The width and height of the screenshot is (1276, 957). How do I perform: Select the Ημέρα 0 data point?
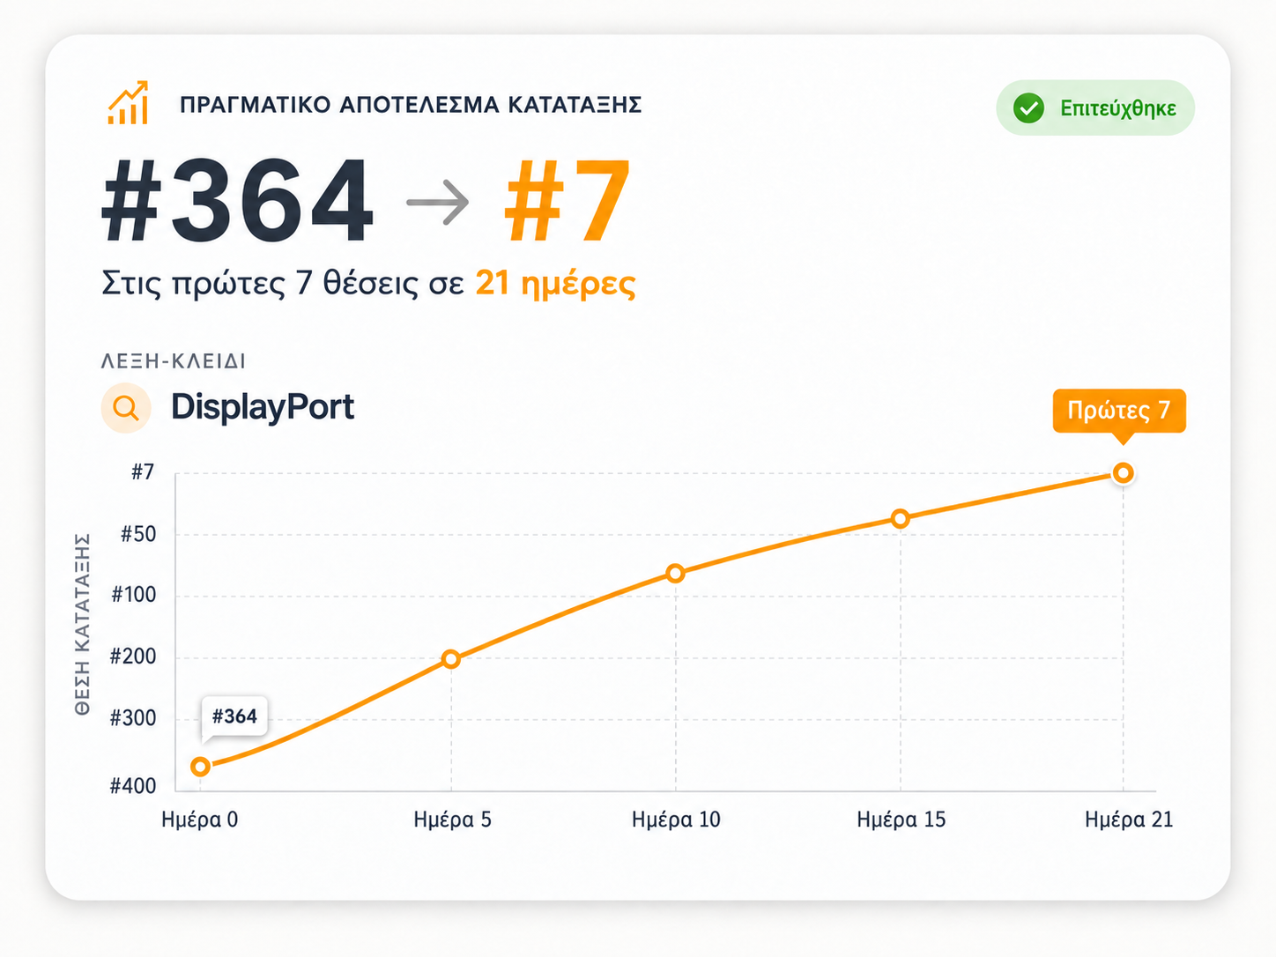(x=200, y=767)
